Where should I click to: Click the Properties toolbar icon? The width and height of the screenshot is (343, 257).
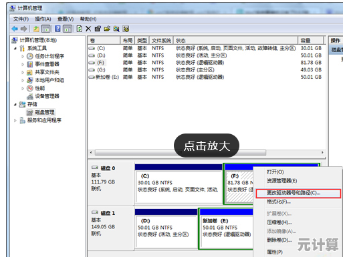98,29
